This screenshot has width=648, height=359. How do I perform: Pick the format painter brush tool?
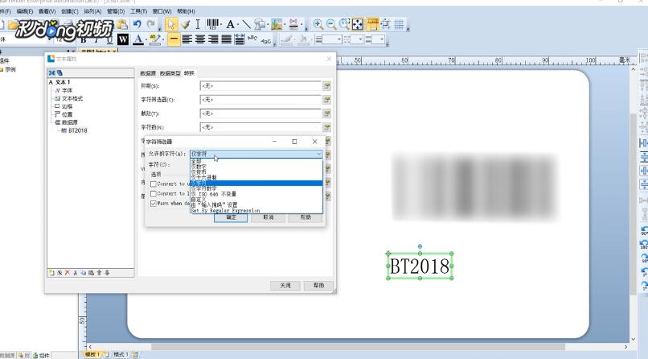186,25
